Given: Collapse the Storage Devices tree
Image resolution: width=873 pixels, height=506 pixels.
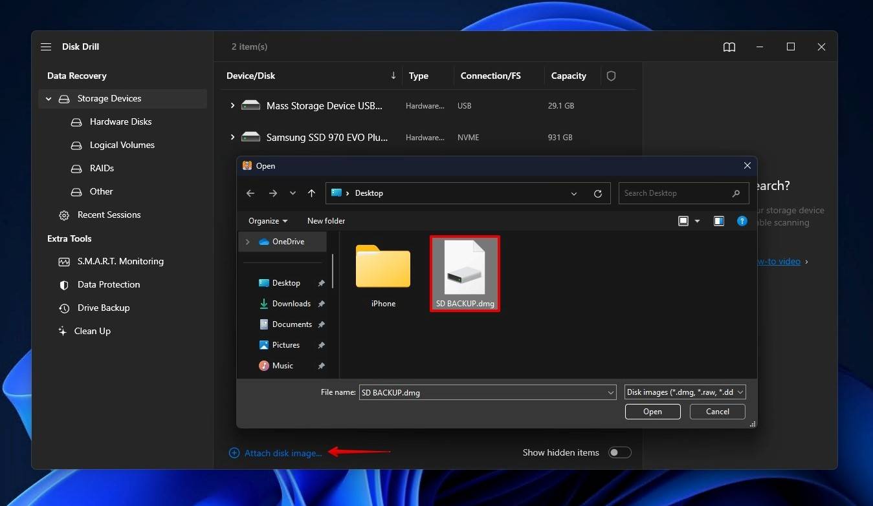Looking at the screenshot, I should pos(49,99).
